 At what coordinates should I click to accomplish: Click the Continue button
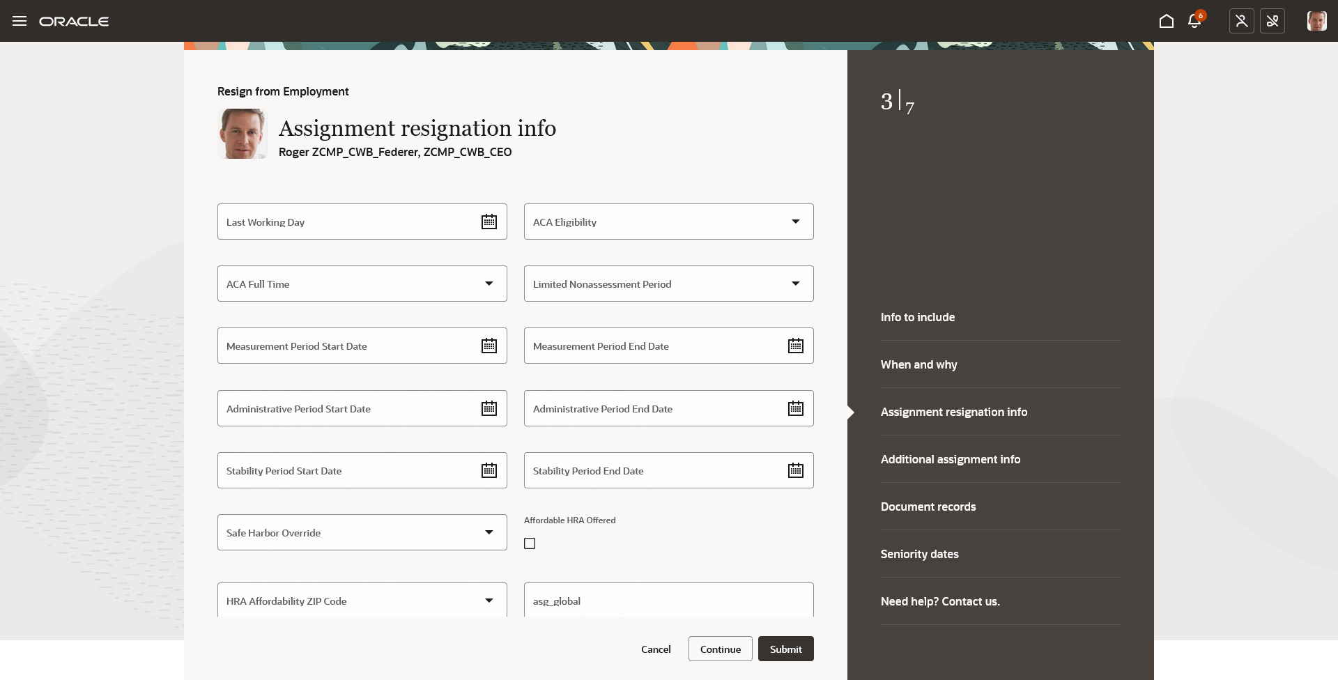pyautogui.click(x=721, y=649)
